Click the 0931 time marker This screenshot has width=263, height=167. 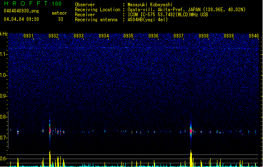click(x=28, y=36)
